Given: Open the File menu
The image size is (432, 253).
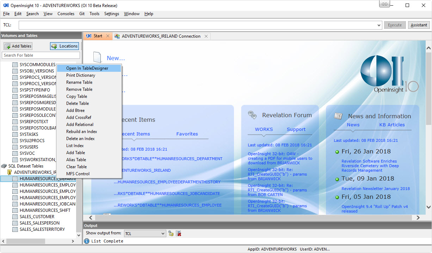Looking at the screenshot, I should tap(6, 14).
